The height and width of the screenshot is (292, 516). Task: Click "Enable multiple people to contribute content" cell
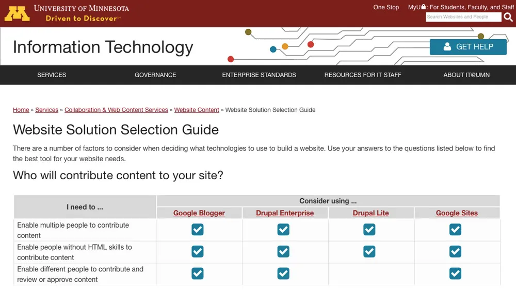[x=85, y=230]
